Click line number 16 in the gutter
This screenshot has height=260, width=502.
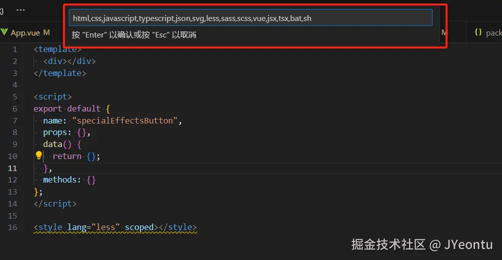[12, 227]
